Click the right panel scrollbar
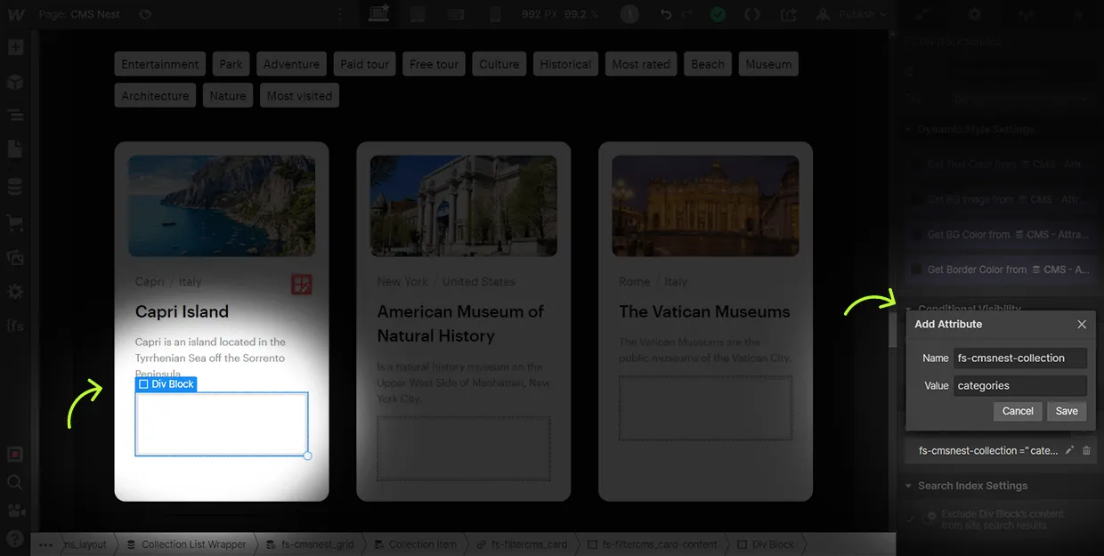1104x556 pixels. 893,330
